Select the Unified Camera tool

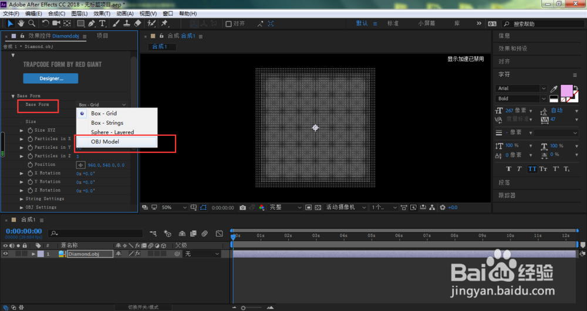(x=56, y=23)
